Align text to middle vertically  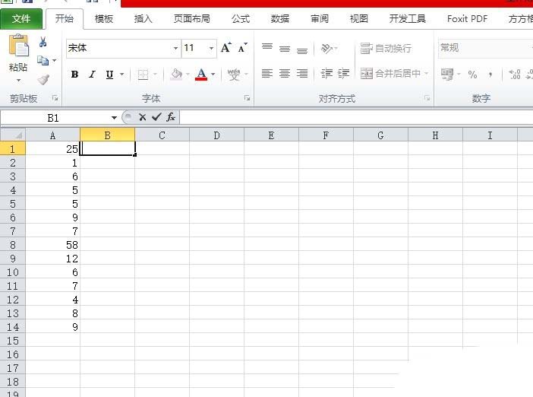pyautogui.click(x=285, y=48)
